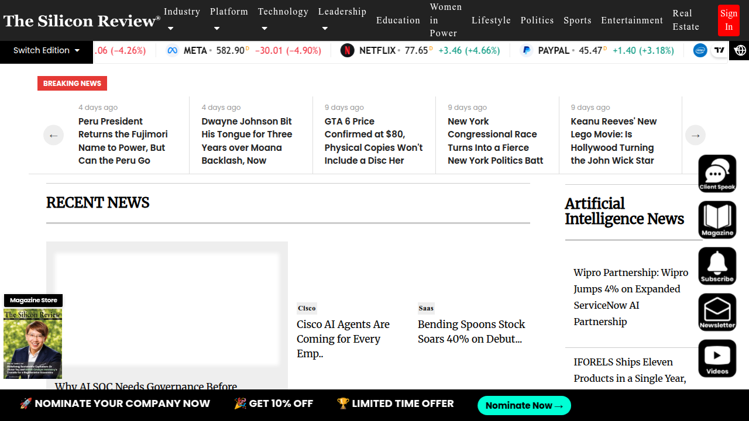
Task: Open Cisco AI Agents article
Action: 343,339
